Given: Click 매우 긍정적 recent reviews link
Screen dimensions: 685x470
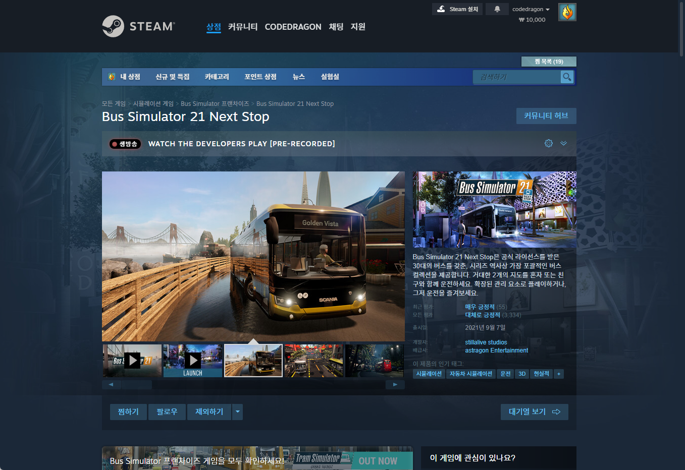Looking at the screenshot, I should (x=480, y=307).
